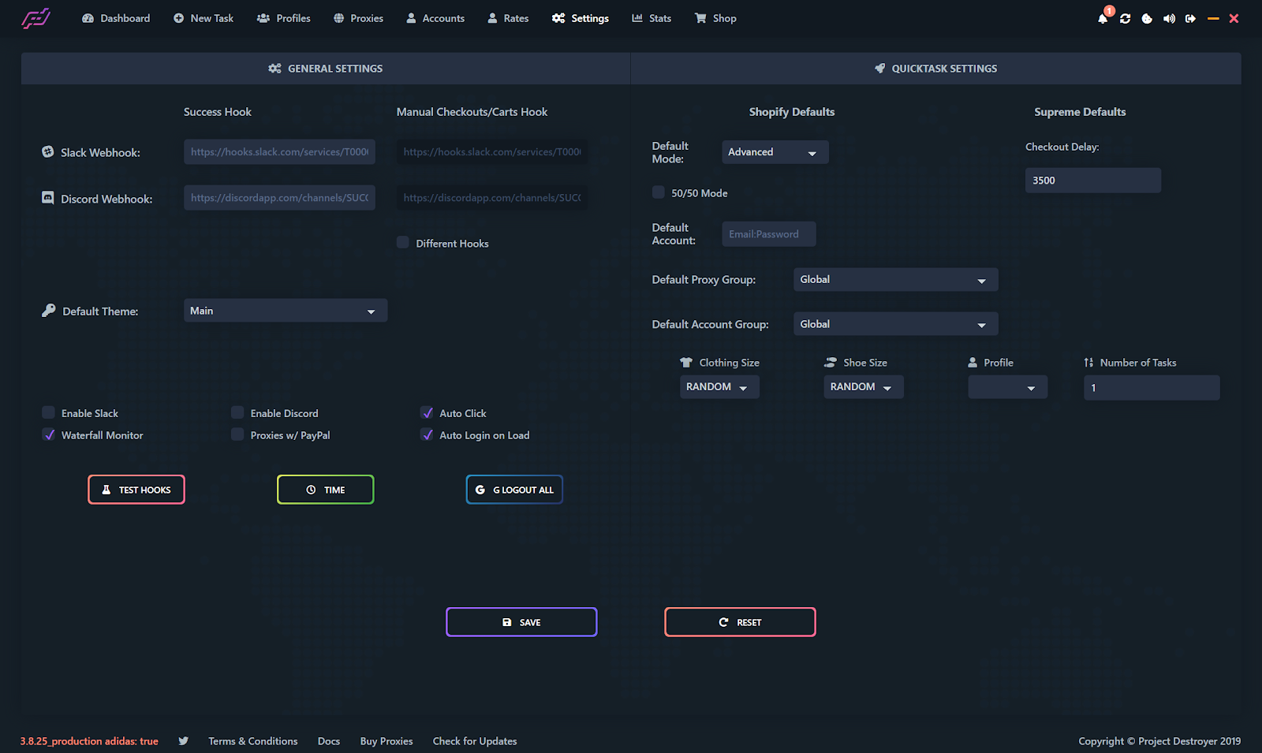Click the Checkout Delay input field
This screenshot has height=753, width=1262.
pos(1092,181)
